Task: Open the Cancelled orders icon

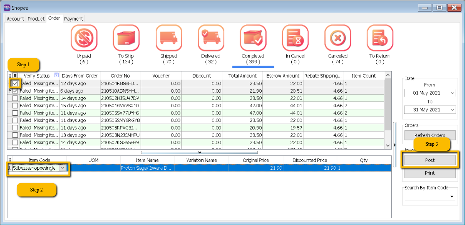Action: click(x=337, y=38)
